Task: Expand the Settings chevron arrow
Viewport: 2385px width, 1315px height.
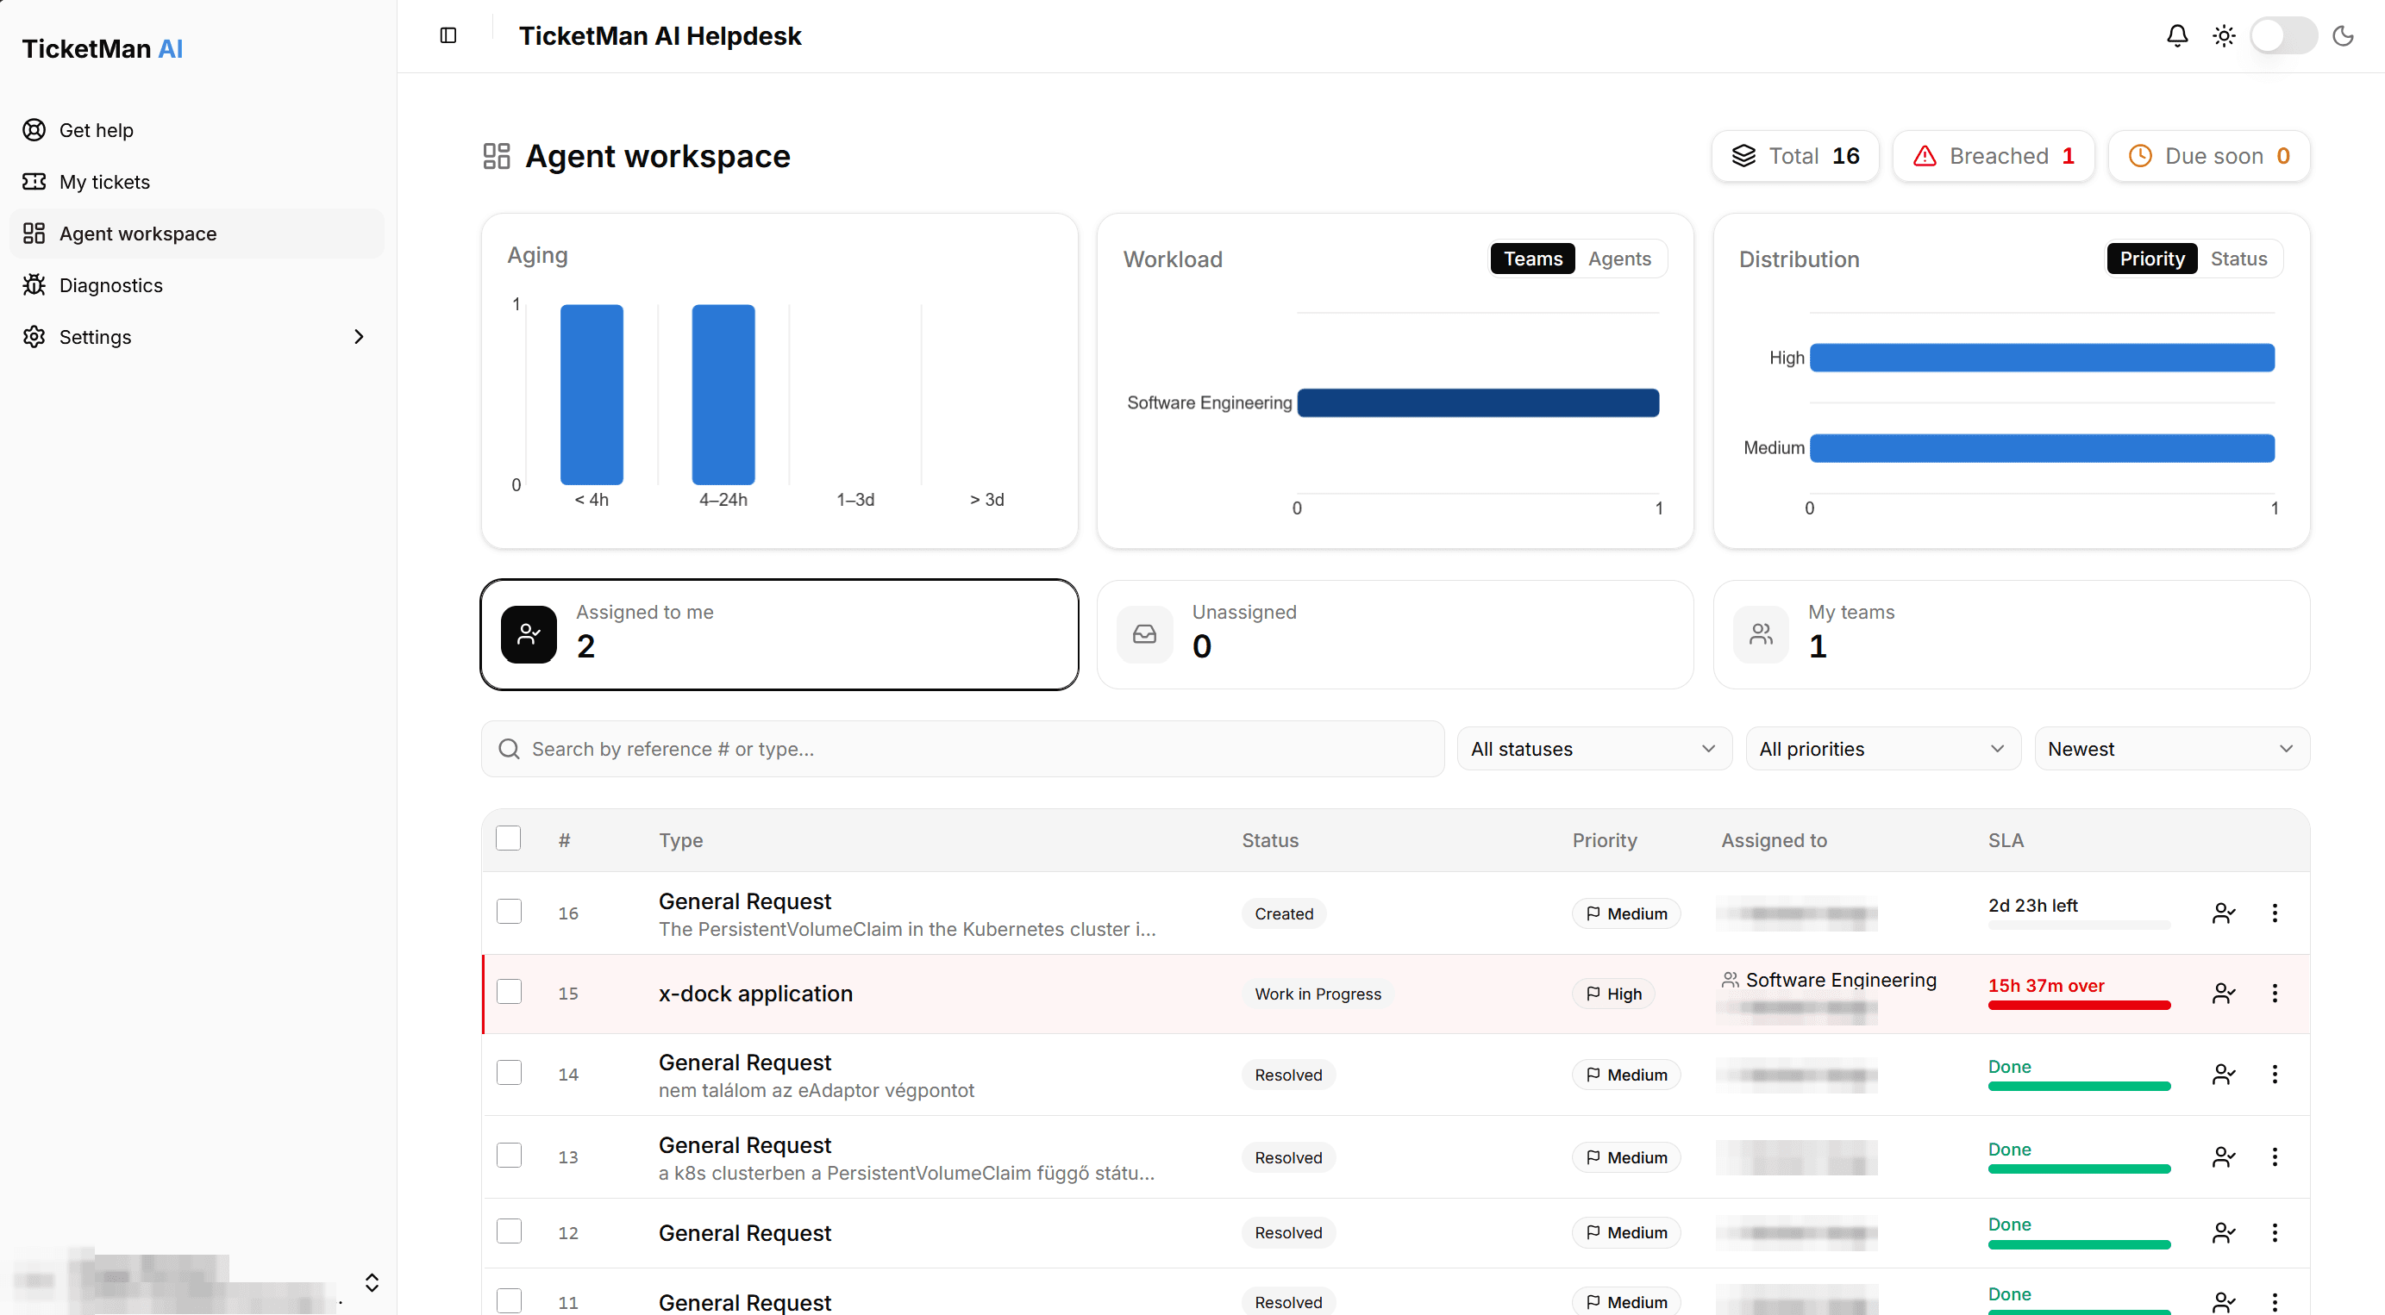Action: [360, 337]
